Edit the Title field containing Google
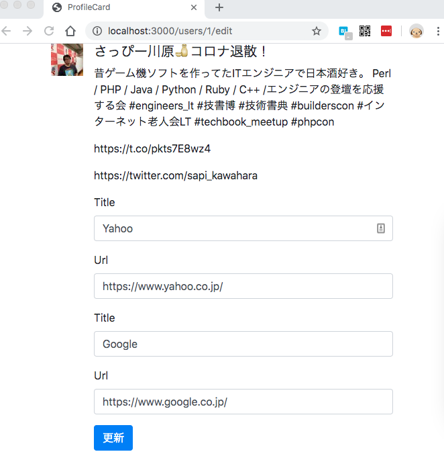 point(243,344)
